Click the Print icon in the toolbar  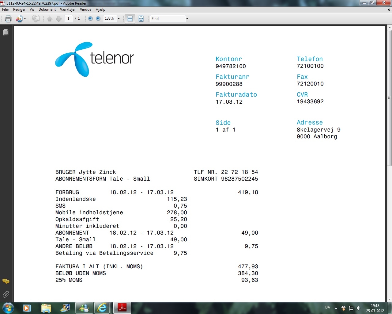8,19
